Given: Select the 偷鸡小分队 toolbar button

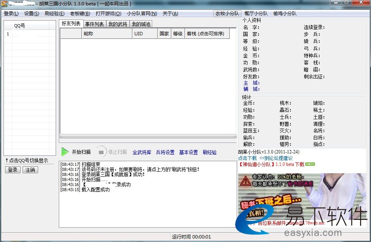Looking at the screenshot, I should [285, 14].
